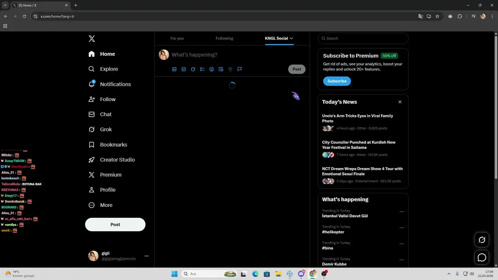The height and width of the screenshot is (280, 498).
Task: Open File Explorer from the taskbar
Action: pos(278,274)
